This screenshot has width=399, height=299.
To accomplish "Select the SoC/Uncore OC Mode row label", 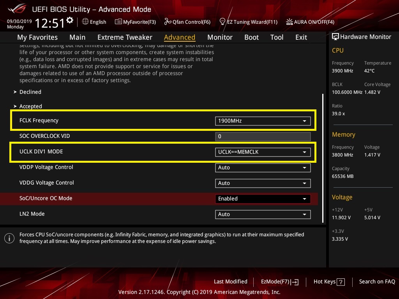I will (x=46, y=198).
